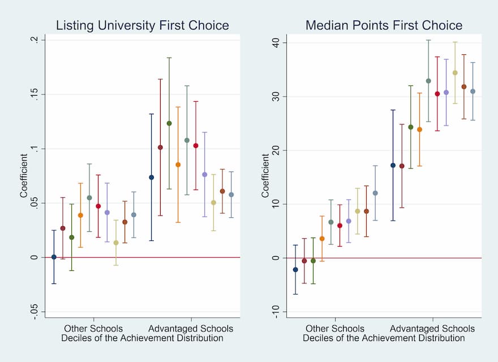498x362 pixels.
Task: Click the "Other Schools" label under right chart
Action: pos(335,329)
